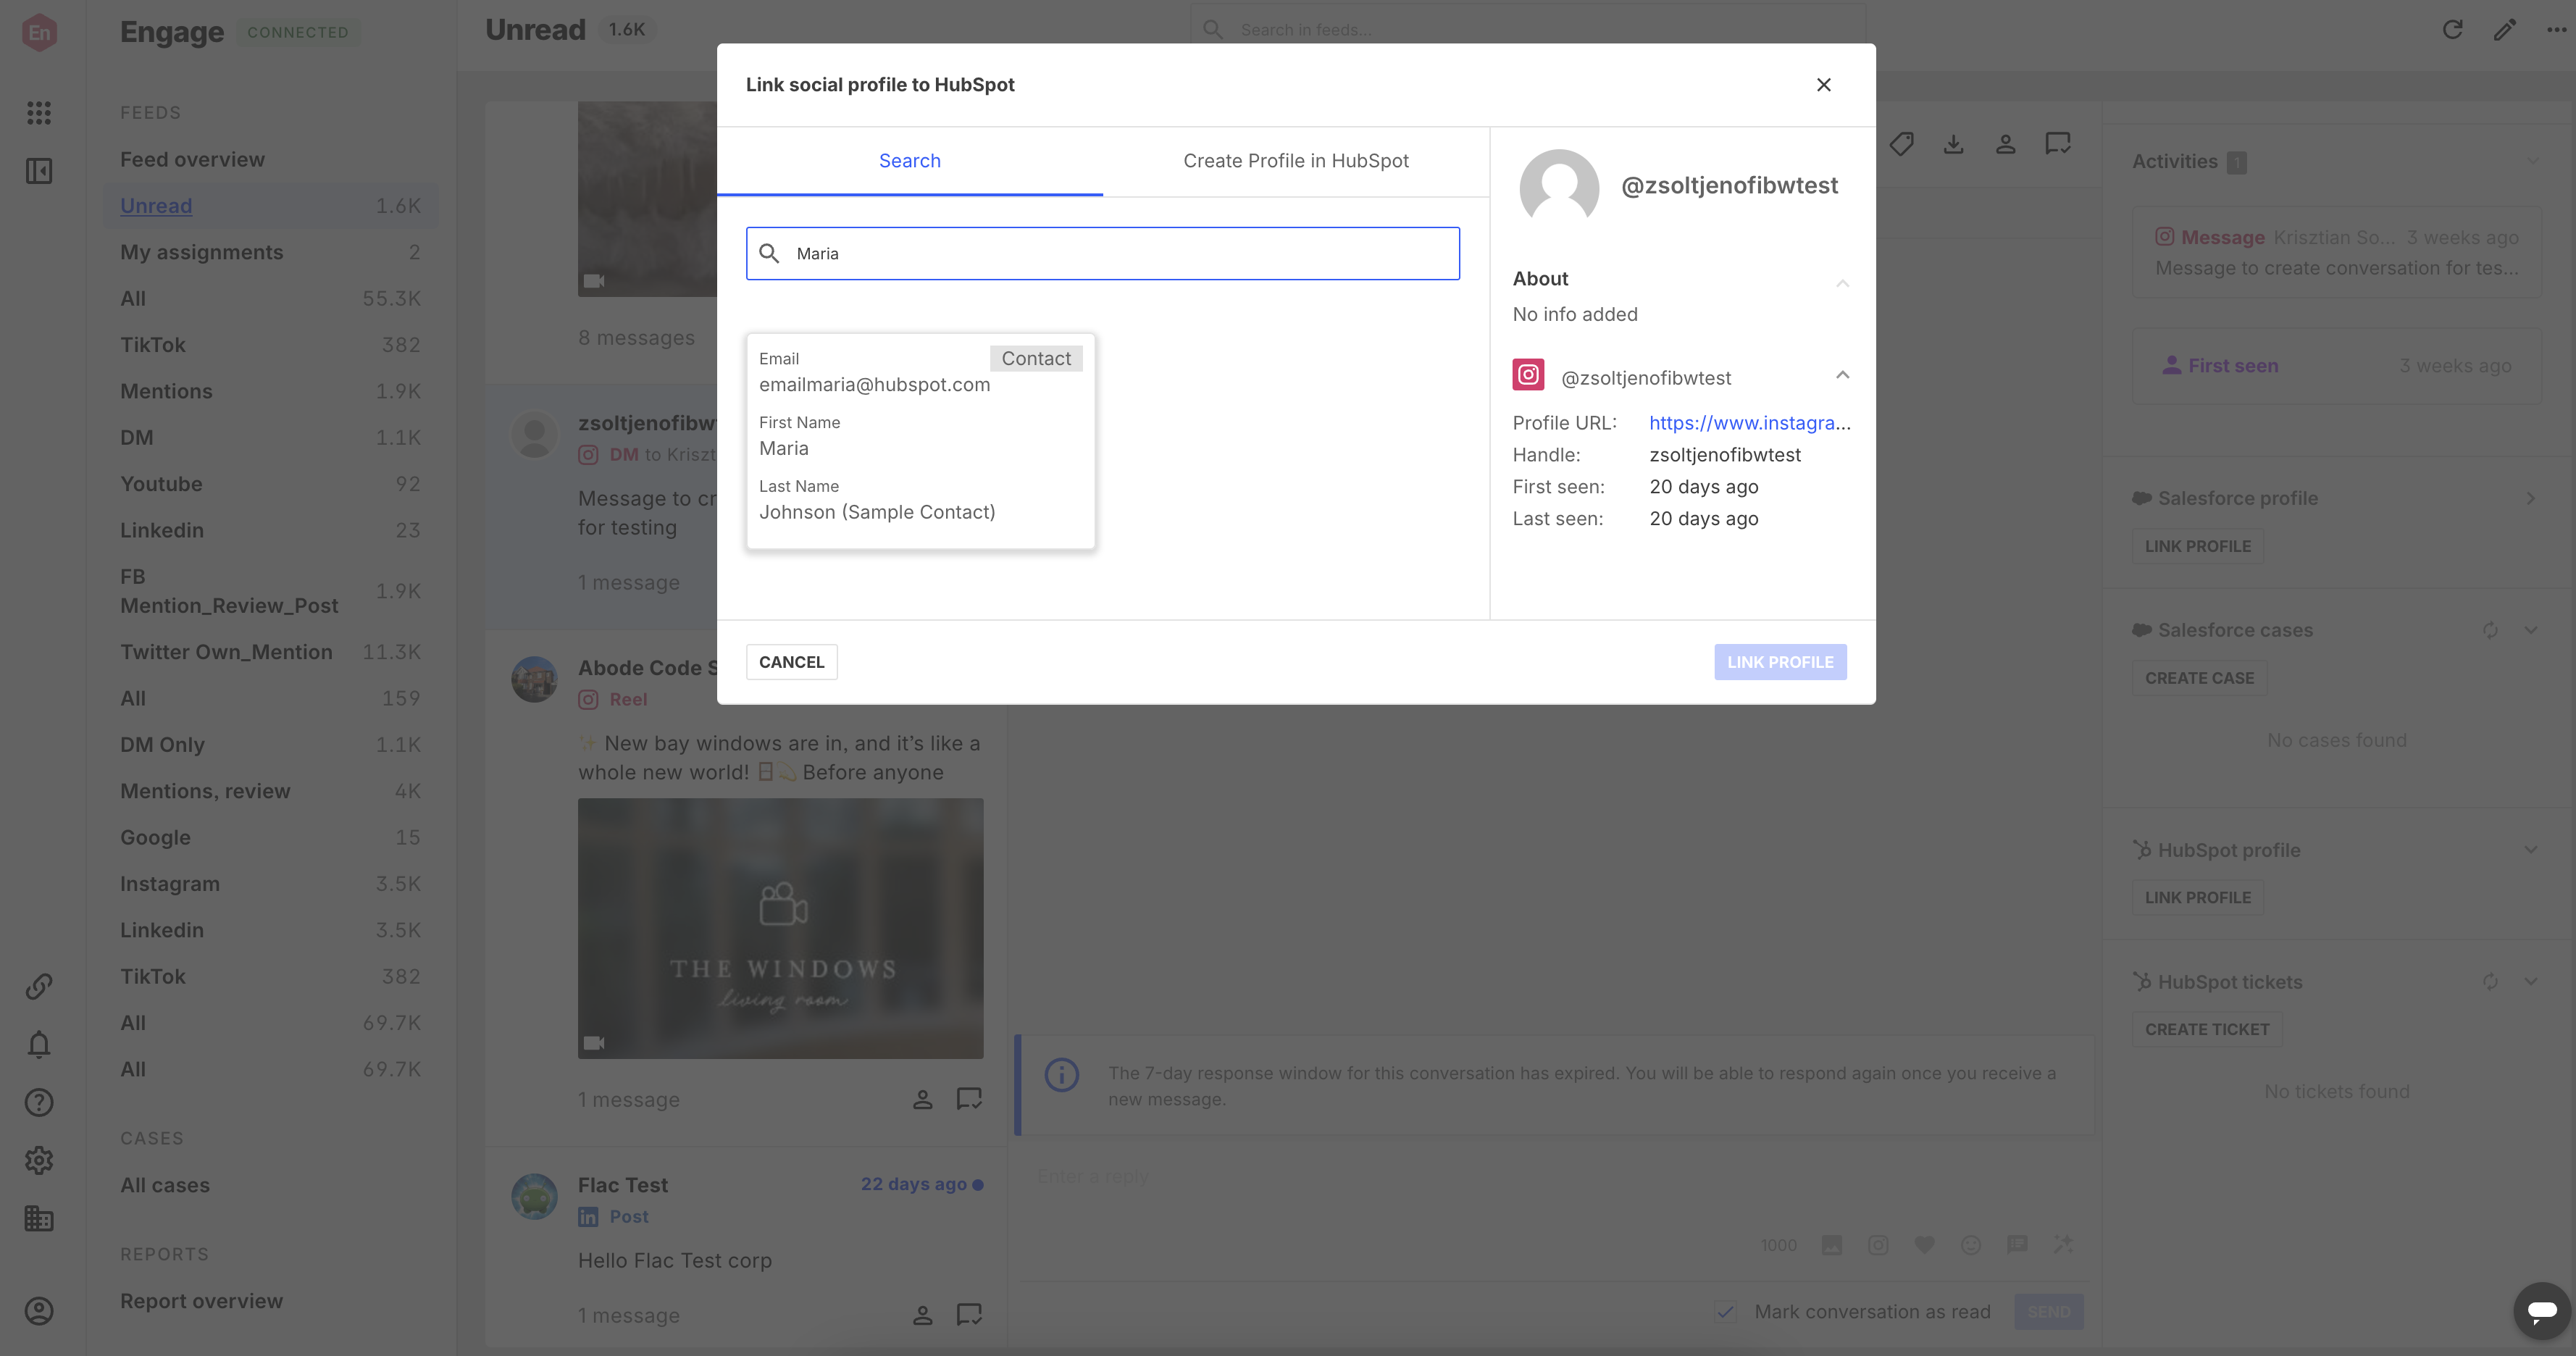Refresh HubSpot tickets sync icon
This screenshot has height=1356, width=2576.
tap(2490, 982)
